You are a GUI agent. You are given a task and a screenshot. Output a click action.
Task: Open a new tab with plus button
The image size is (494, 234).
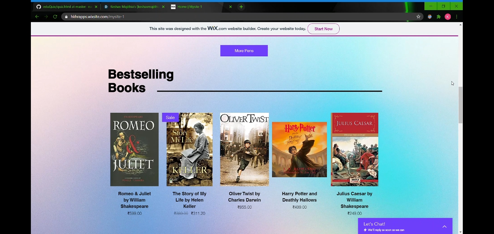click(x=241, y=6)
